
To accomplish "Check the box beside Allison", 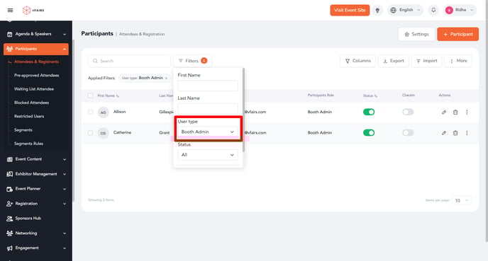I will point(90,112).
